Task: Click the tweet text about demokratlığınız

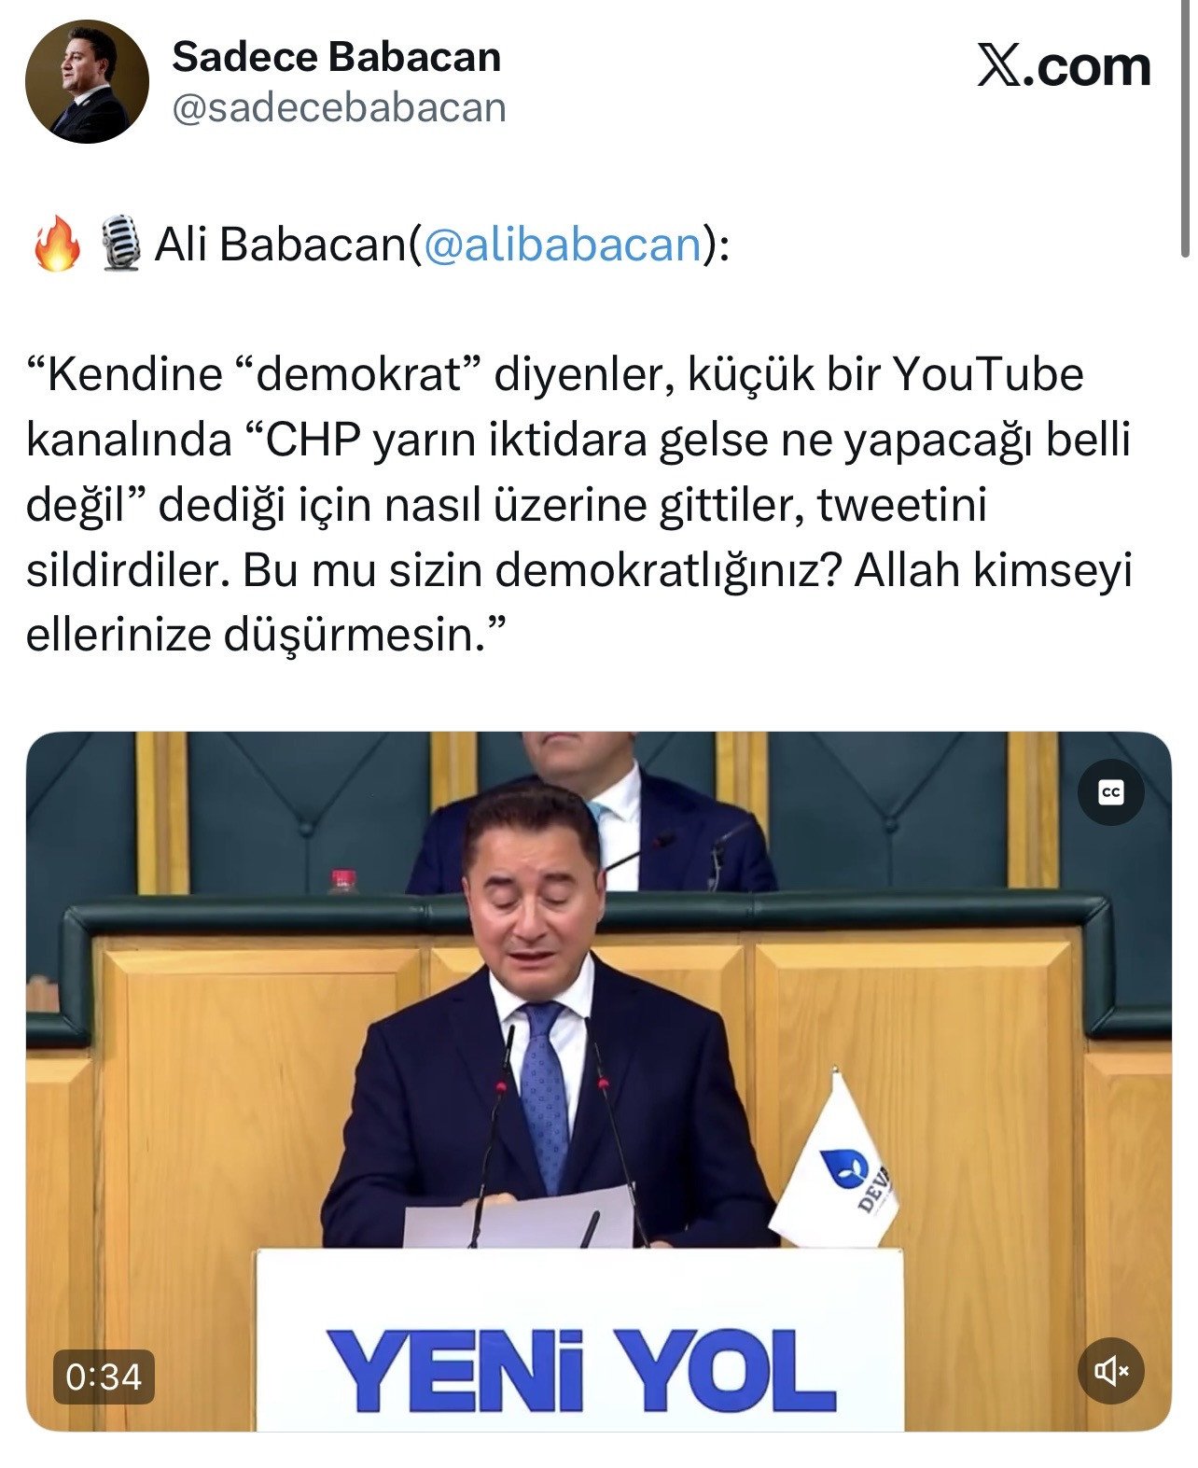Action: pos(578,505)
